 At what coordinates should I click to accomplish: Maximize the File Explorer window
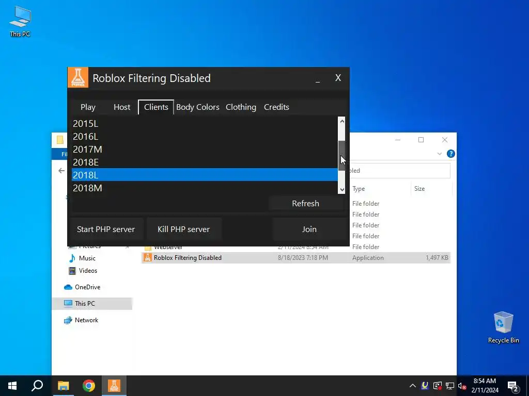pyautogui.click(x=421, y=140)
